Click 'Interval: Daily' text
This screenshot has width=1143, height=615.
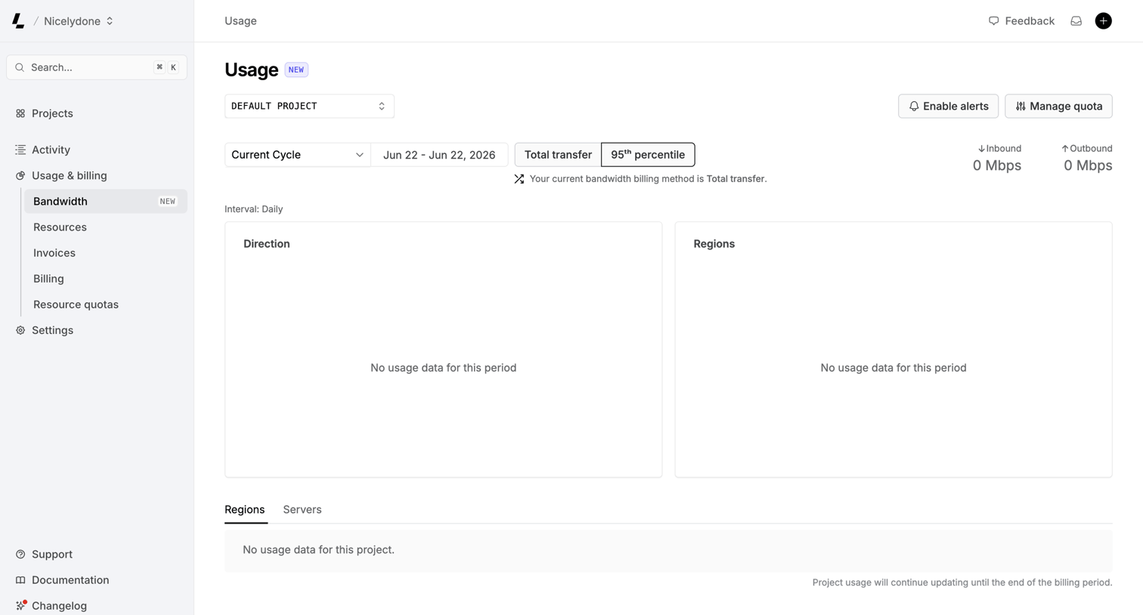point(254,209)
